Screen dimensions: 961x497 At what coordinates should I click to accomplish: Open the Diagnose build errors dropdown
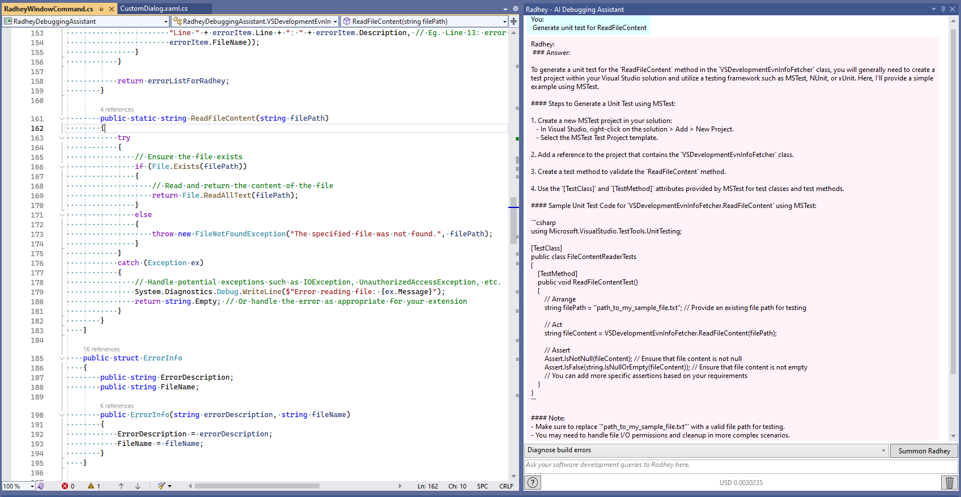coord(883,451)
